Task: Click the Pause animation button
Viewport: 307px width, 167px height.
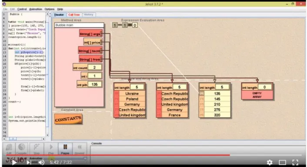Action: (65, 149)
